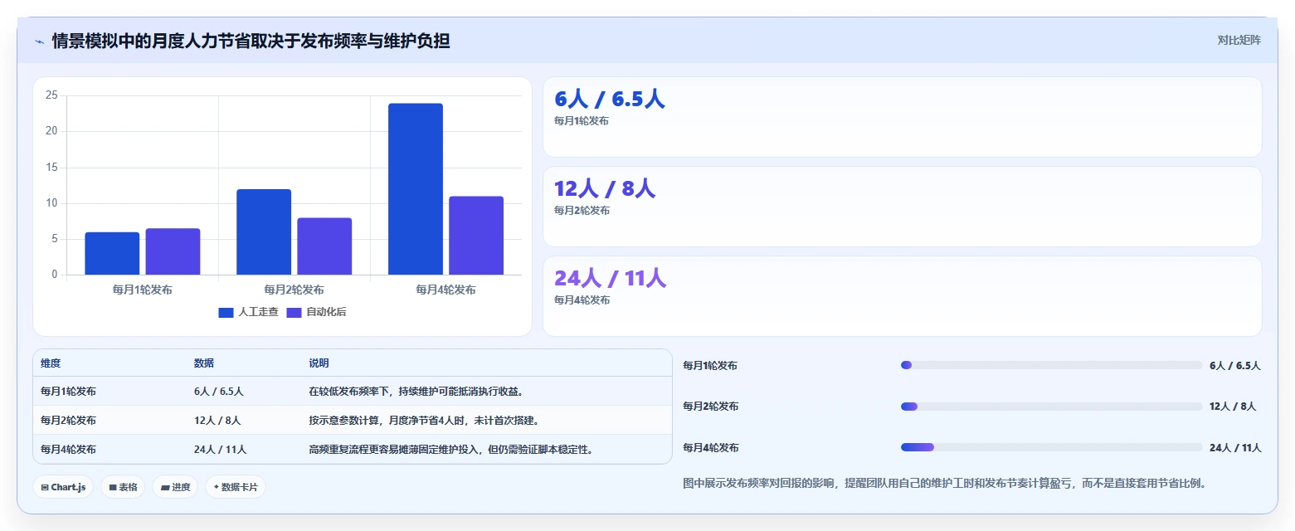Image resolution: width=1295 pixels, height=531 pixels.
Task: Click the note about 高频重复流程
Action: (x=452, y=449)
